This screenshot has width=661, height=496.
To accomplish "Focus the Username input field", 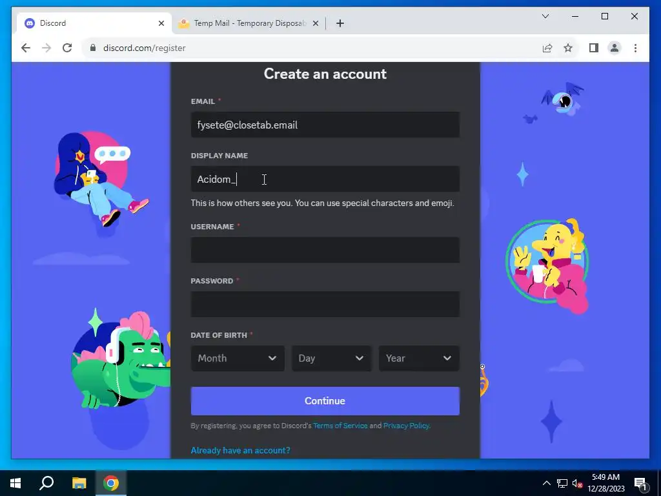I will [325, 250].
